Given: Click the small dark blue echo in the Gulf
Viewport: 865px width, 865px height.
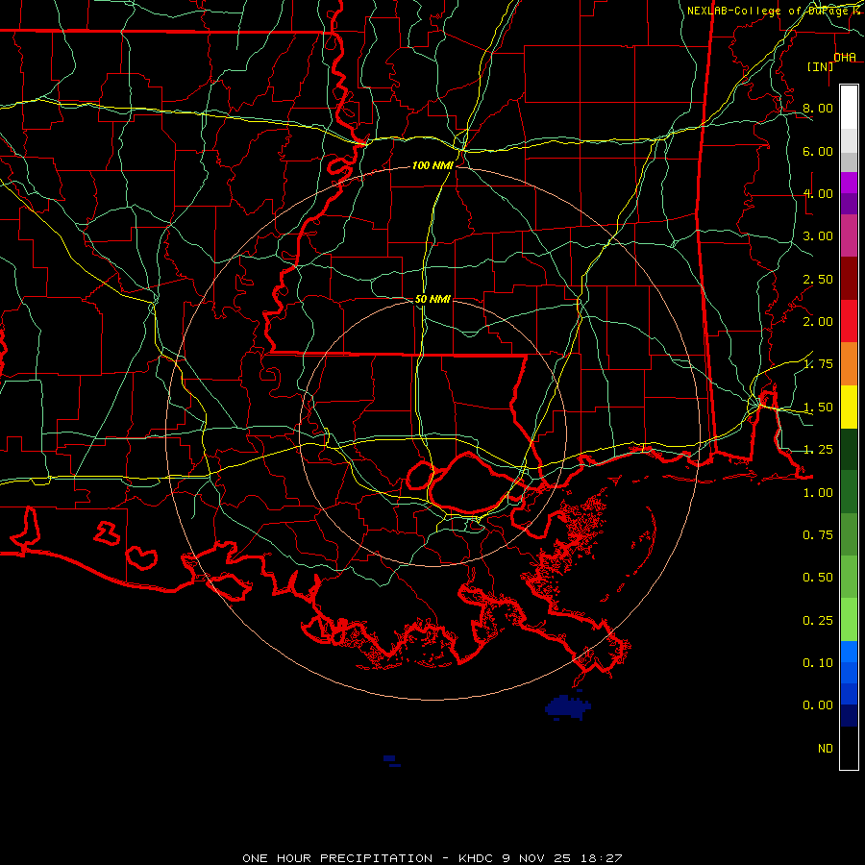Looking at the screenshot, I should pos(391,761).
